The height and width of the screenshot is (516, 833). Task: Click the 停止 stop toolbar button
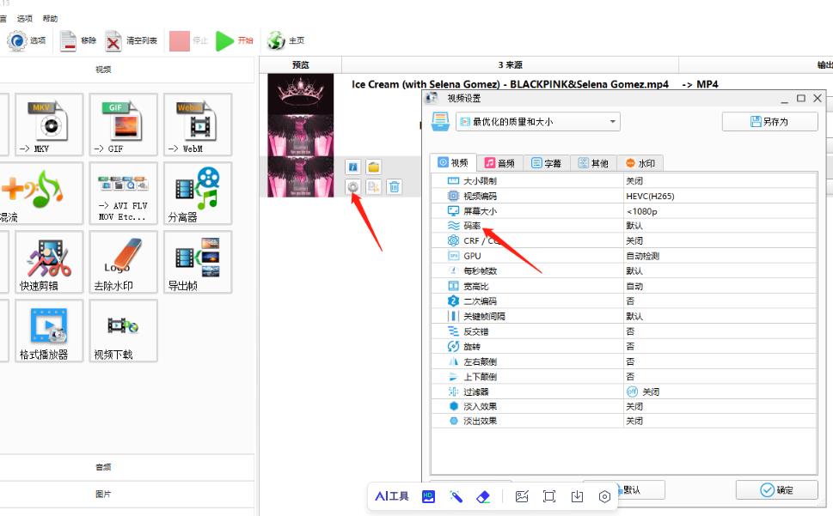tap(188, 41)
